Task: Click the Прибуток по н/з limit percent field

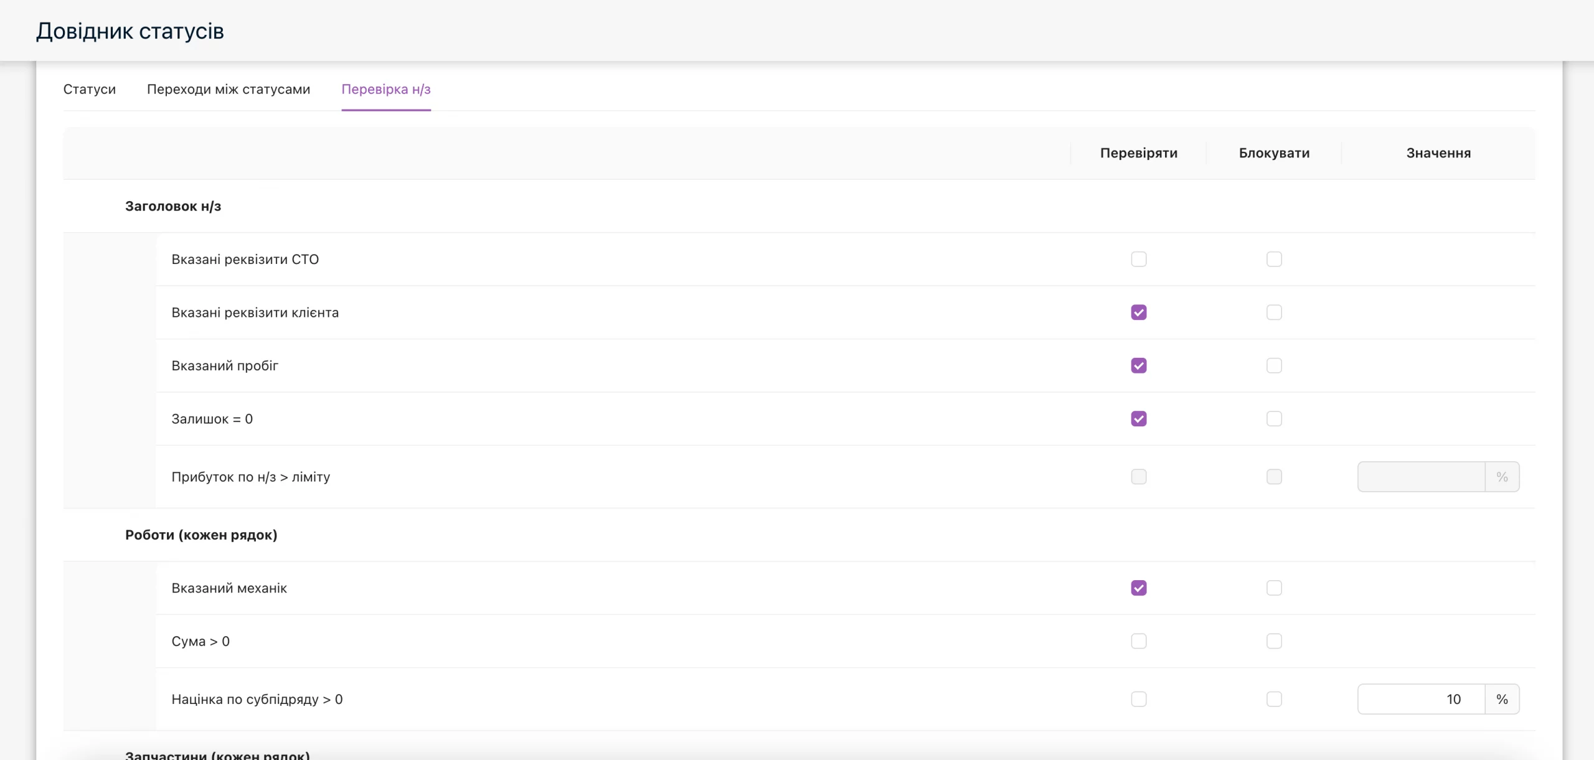Action: tap(1422, 477)
